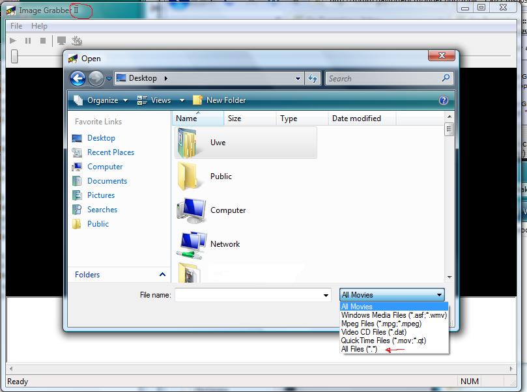Select Mpeg Files filter option
527x392 pixels.
pos(381,324)
